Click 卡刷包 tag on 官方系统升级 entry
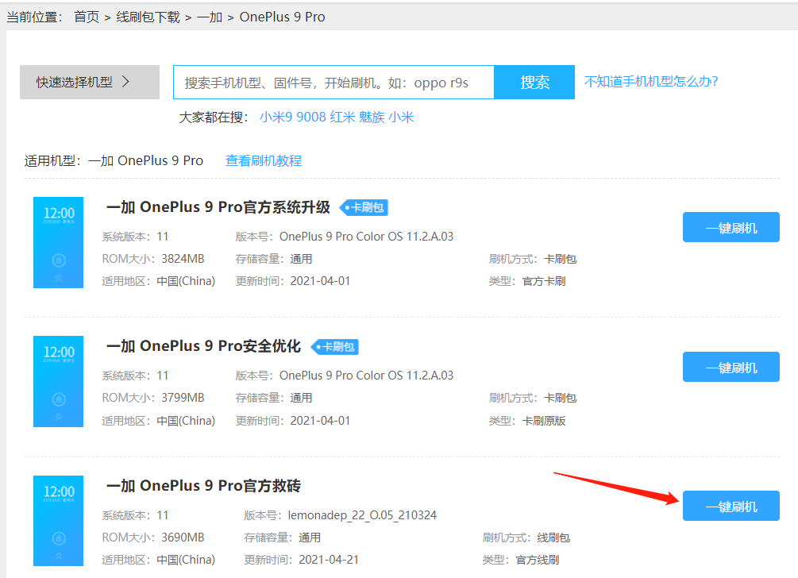The width and height of the screenshot is (798, 578). tap(364, 207)
